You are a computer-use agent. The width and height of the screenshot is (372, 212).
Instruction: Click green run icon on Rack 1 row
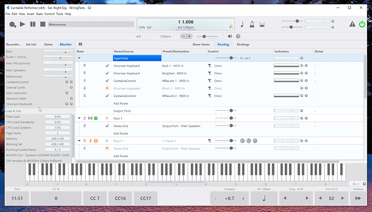[96, 118]
